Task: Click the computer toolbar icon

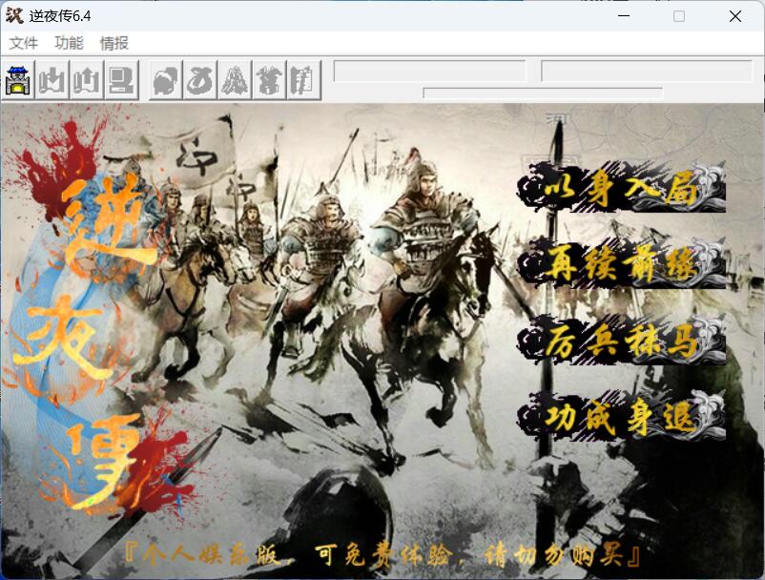Action: (x=121, y=80)
